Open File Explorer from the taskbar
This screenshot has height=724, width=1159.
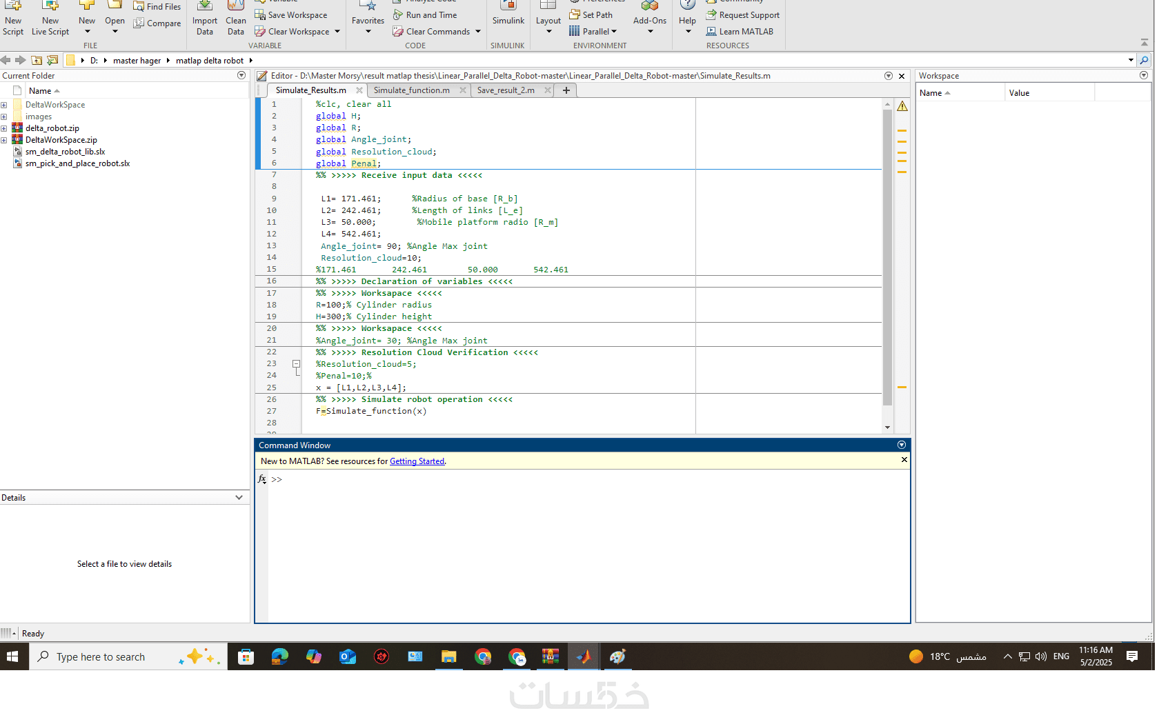pos(448,656)
